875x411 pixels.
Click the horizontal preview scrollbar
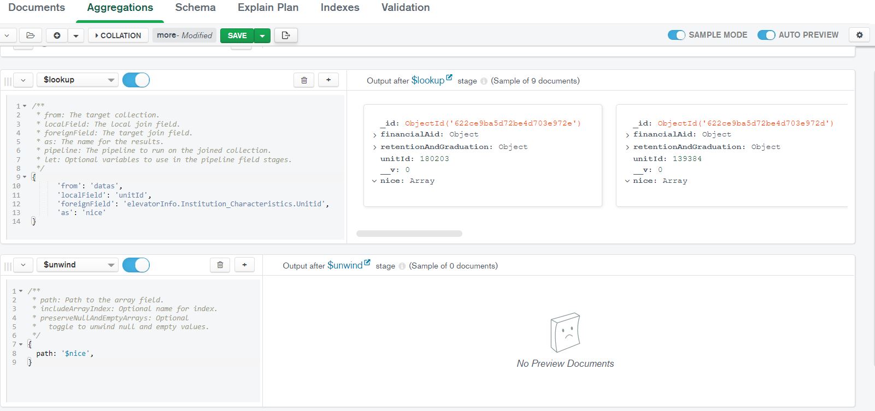coord(409,234)
